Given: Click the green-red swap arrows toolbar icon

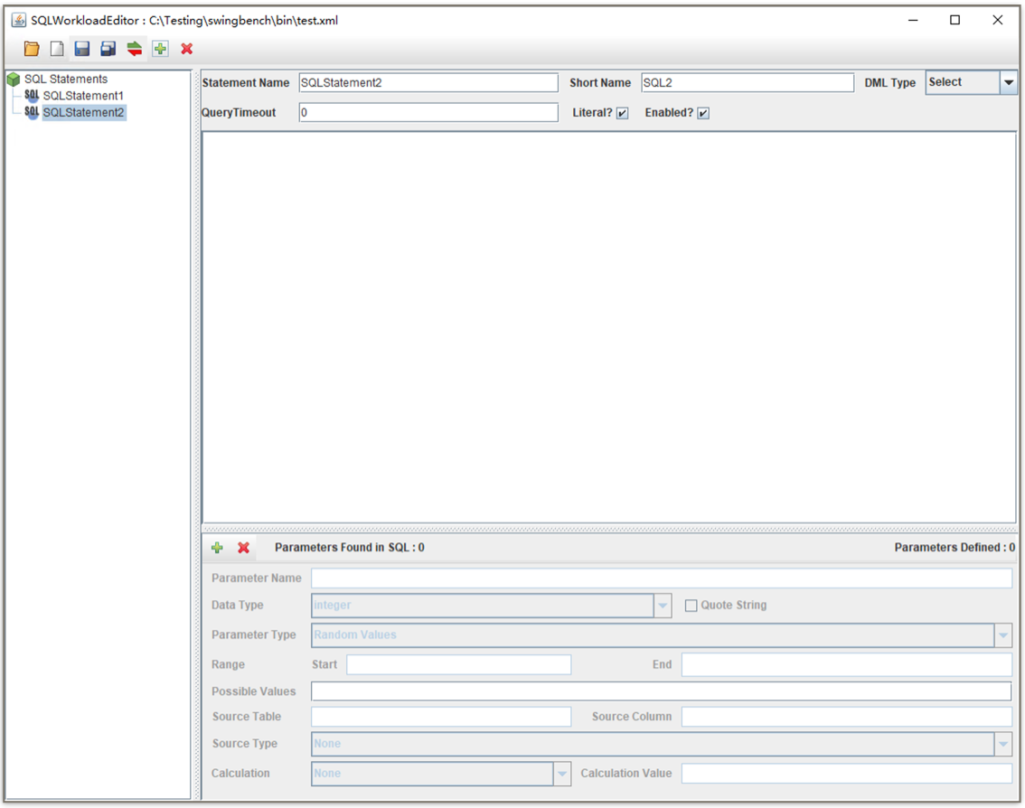Looking at the screenshot, I should point(134,48).
